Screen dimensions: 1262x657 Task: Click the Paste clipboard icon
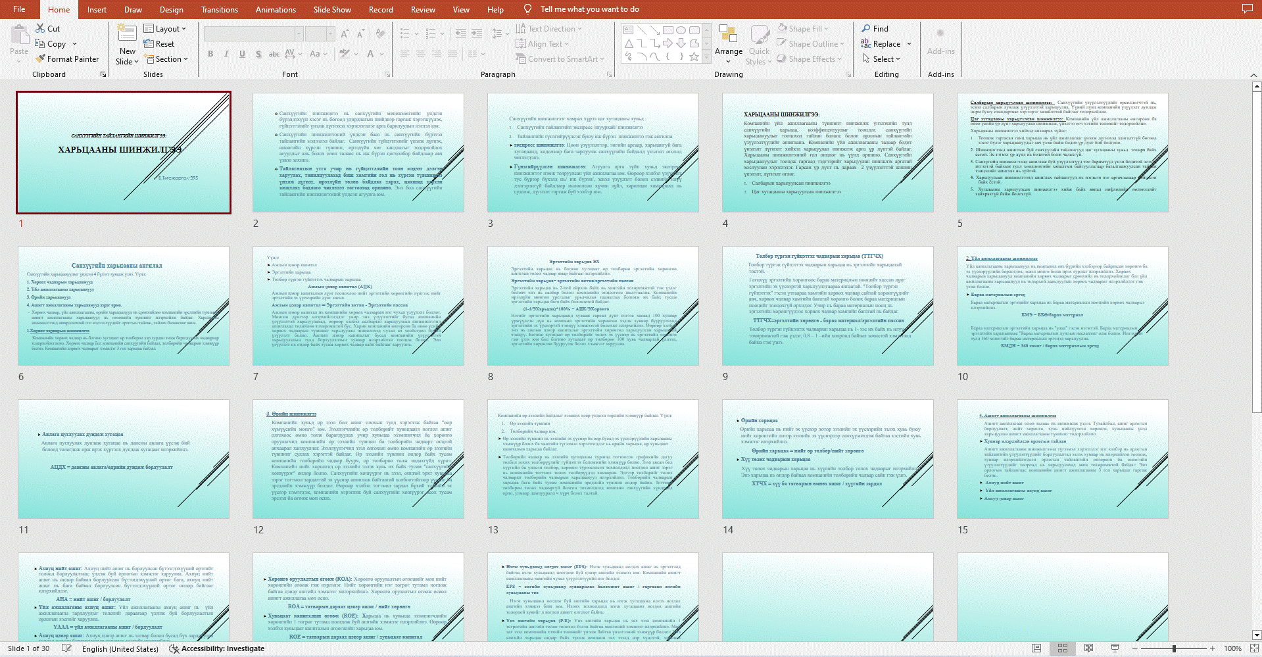[19, 34]
